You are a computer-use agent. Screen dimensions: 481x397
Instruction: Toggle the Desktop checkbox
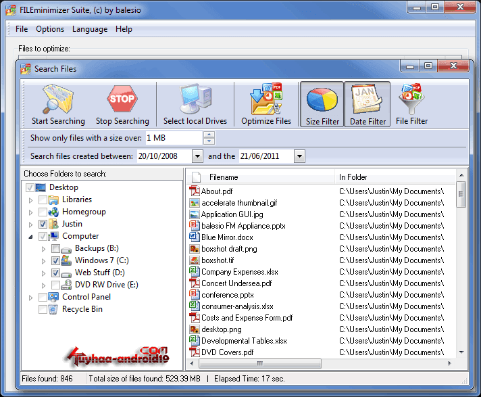pyautogui.click(x=30, y=187)
